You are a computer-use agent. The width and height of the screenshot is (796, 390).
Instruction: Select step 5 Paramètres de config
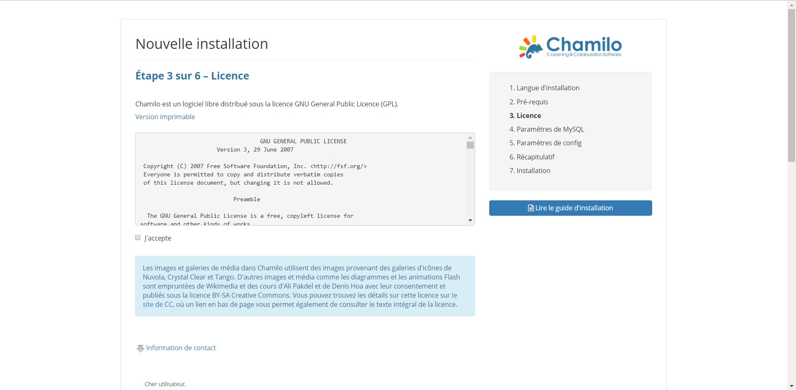(x=546, y=143)
